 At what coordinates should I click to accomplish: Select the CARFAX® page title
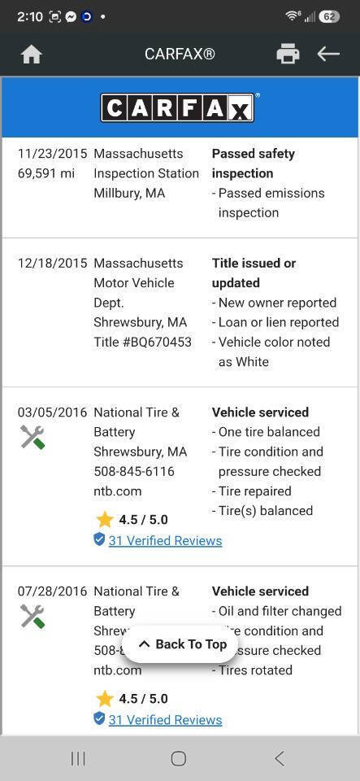coord(180,54)
